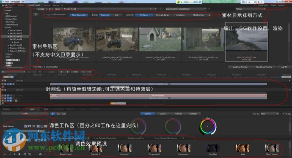Apply the Sepia look preset
The image size is (292, 158).
click(x=242, y=150)
